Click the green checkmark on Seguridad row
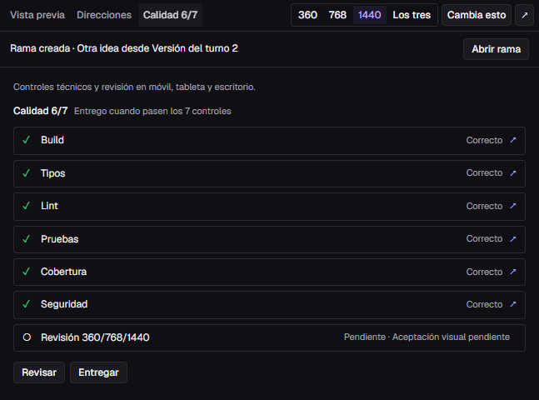Image resolution: width=539 pixels, height=400 pixels. [x=27, y=304]
